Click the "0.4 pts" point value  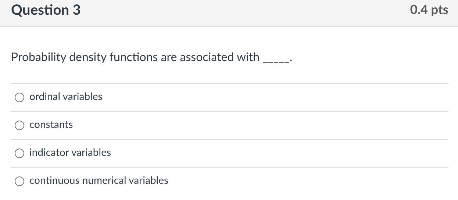429,10
